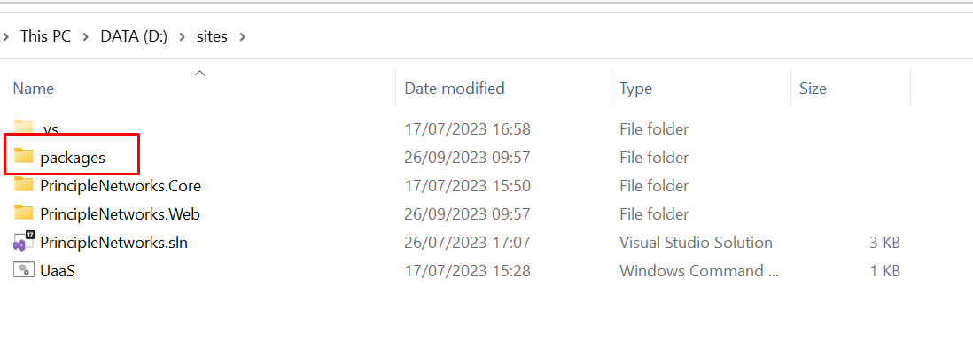Click the sites breadcrumb segment
Viewport: 973px width, 349px height.
pyautogui.click(x=212, y=36)
